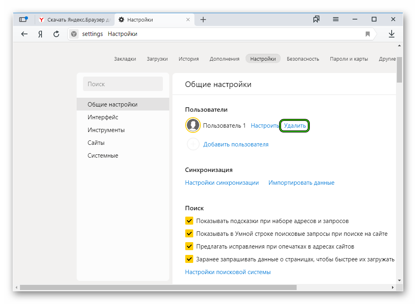Image resolution: width=416 pixels, height=304 pixels.
Task: Open the tab panel icon at top left
Action: tap(23, 19)
